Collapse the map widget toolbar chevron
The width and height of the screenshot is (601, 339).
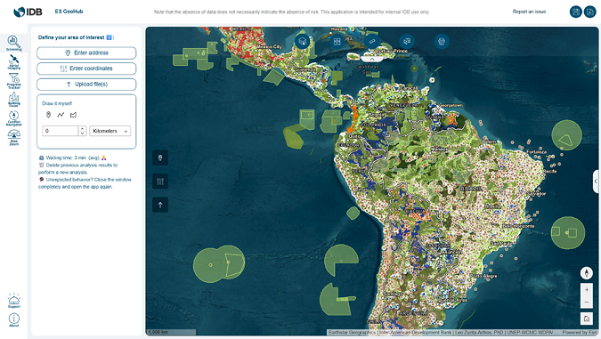click(x=372, y=60)
